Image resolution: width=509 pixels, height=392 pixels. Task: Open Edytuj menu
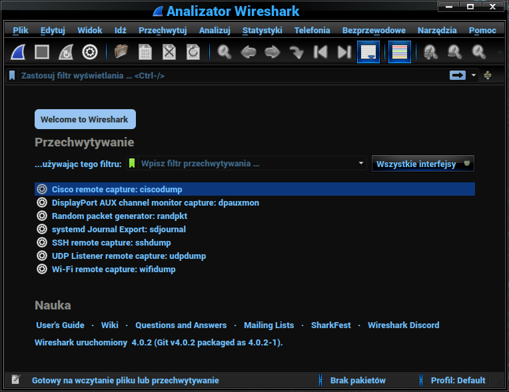click(x=53, y=31)
